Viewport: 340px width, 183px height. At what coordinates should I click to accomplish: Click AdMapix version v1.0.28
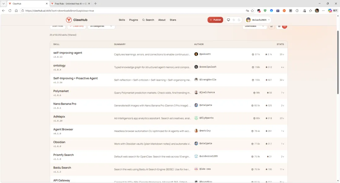[x=58, y=121]
